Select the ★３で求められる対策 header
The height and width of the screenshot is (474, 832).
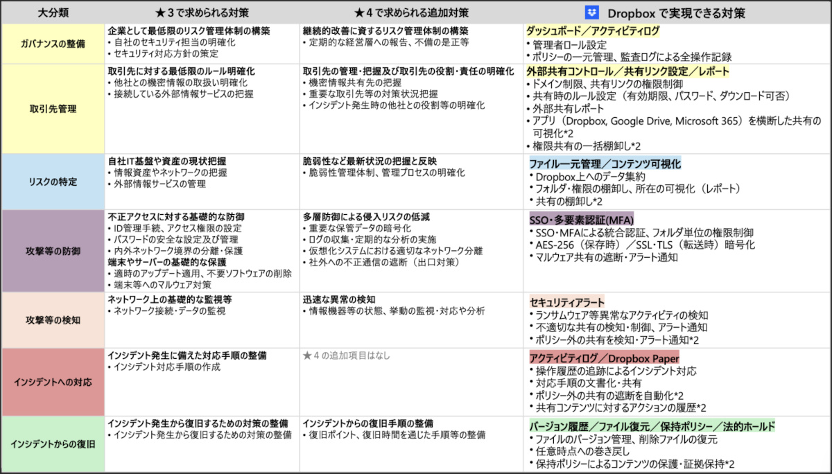coord(202,12)
